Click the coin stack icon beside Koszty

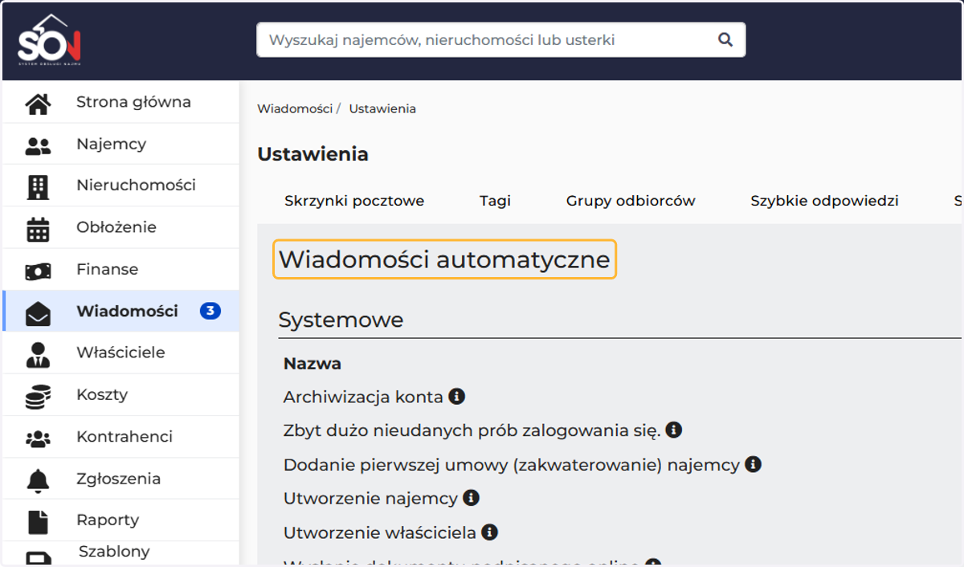click(38, 396)
